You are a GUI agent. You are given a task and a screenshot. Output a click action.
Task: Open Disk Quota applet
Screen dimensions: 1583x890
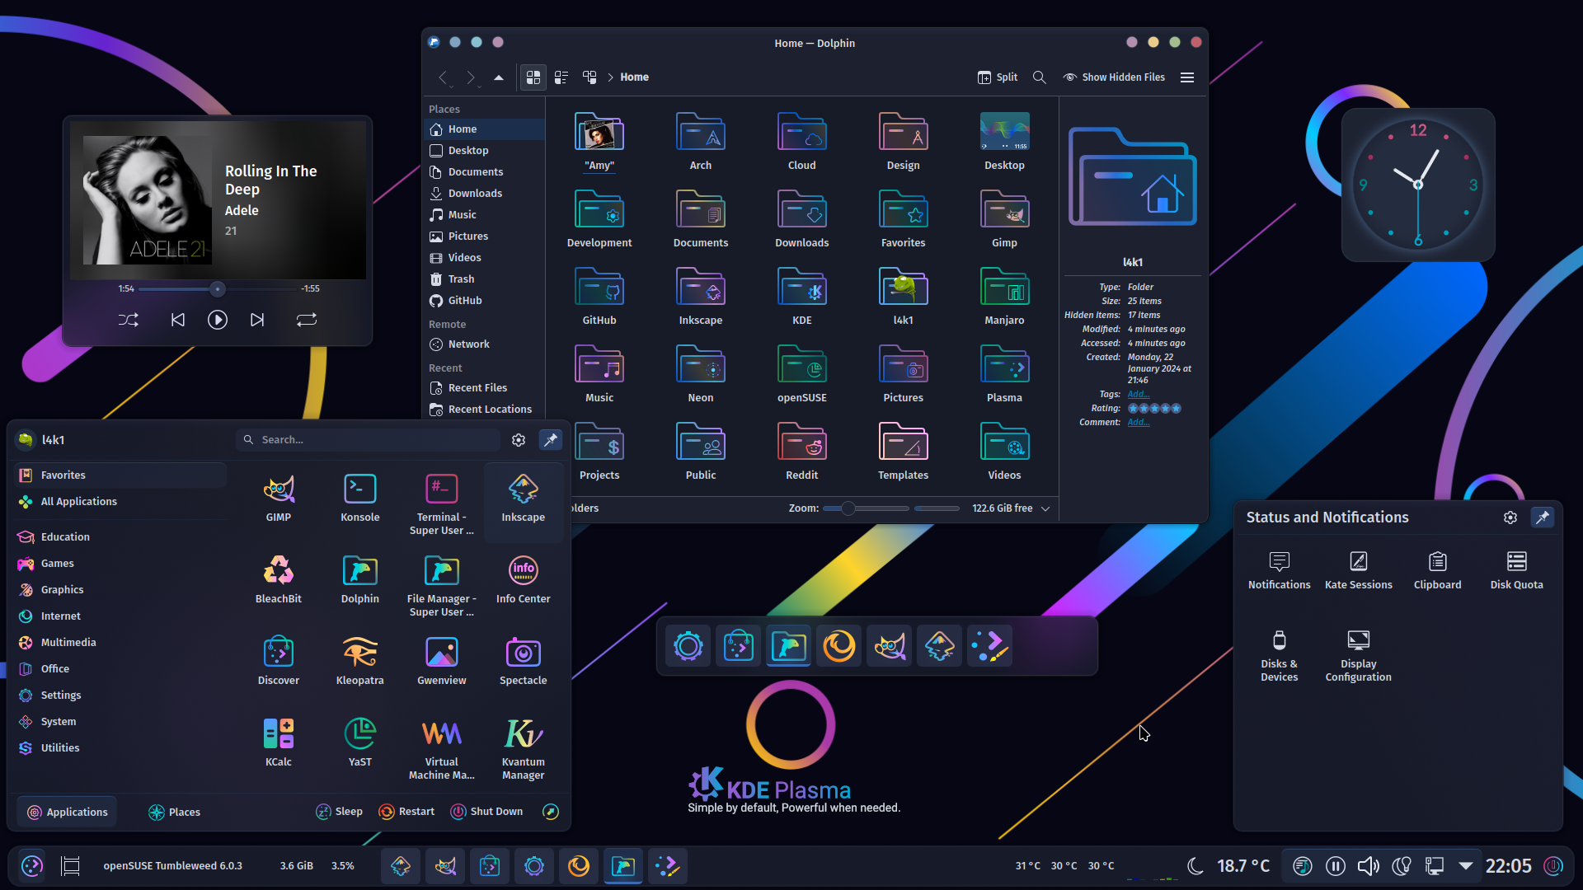point(1516,570)
